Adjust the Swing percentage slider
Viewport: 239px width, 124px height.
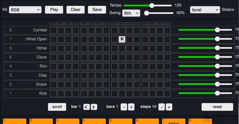coord(159,13)
